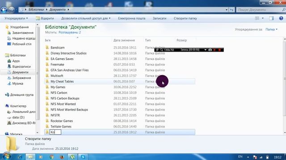The width and height of the screenshot is (286, 160).
Task: Open the address bar history dropdown
Action: tap(227, 10)
